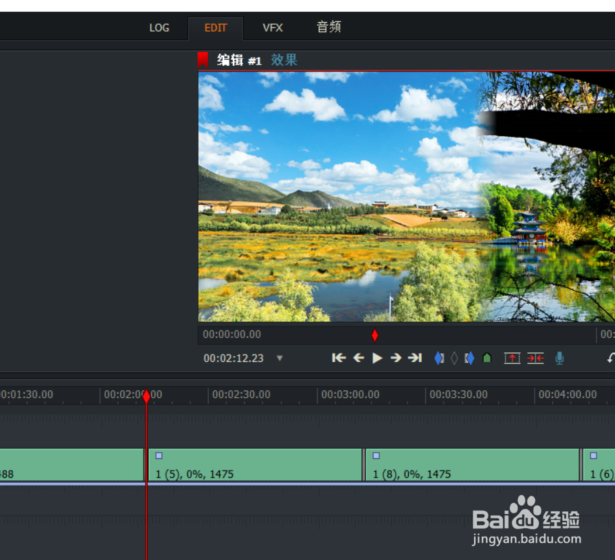Toggle the hollow diamond keyframe indicator
Viewport: 615px width, 560px height.
[x=454, y=357]
